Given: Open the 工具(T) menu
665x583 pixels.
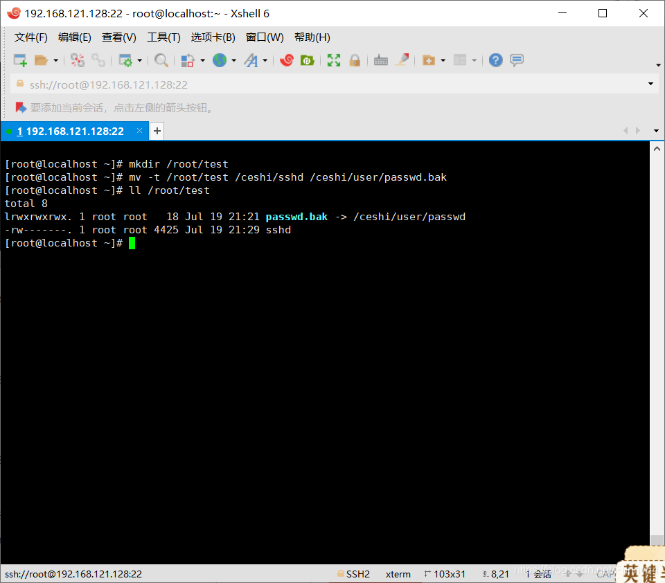Looking at the screenshot, I should [x=163, y=37].
